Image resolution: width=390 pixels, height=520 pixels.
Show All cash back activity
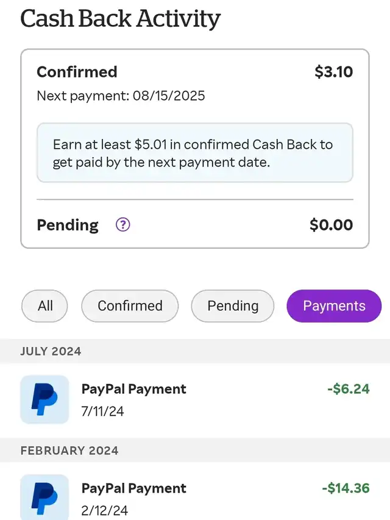45,305
